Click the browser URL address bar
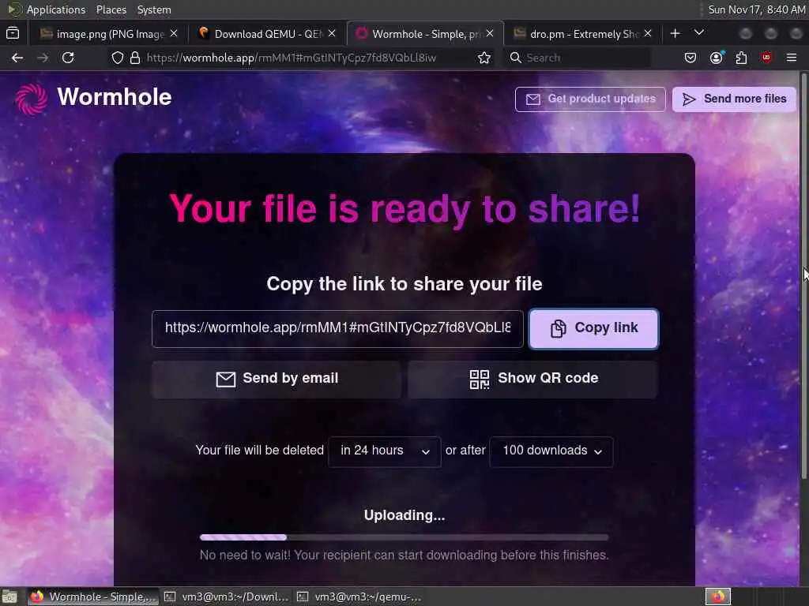 click(x=300, y=58)
